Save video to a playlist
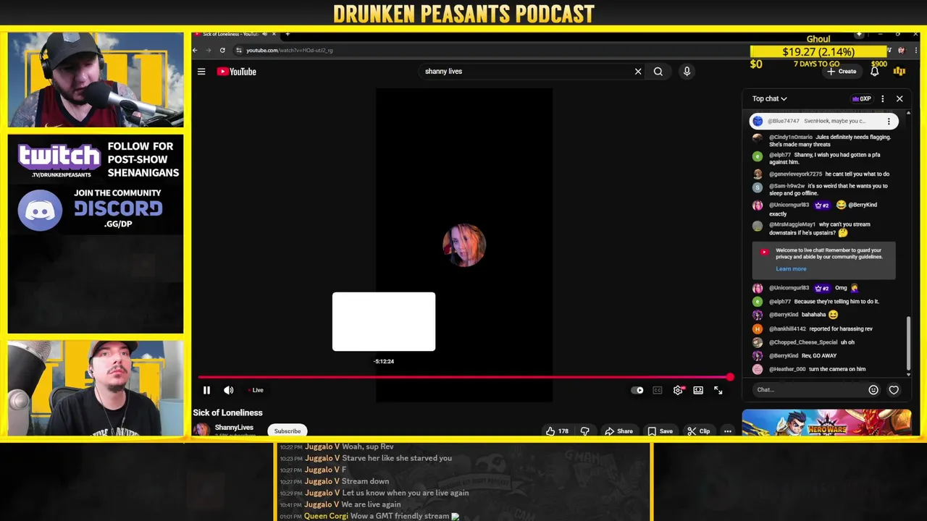This screenshot has width=927, height=521. click(x=660, y=431)
